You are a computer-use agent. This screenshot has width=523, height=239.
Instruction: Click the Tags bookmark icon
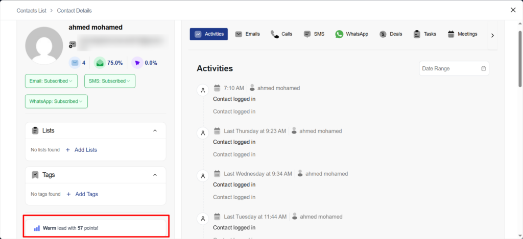click(35, 175)
